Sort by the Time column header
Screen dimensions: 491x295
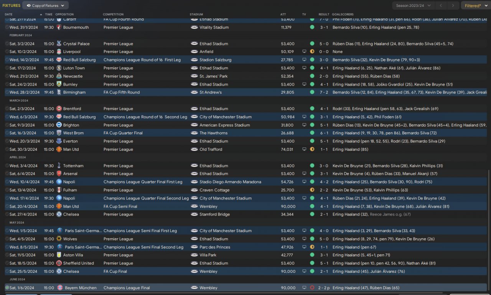(49, 15)
